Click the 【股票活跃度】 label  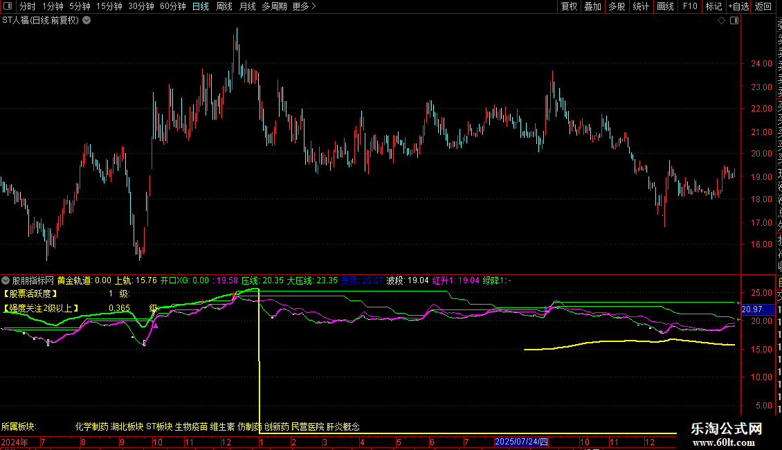(x=30, y=294)
